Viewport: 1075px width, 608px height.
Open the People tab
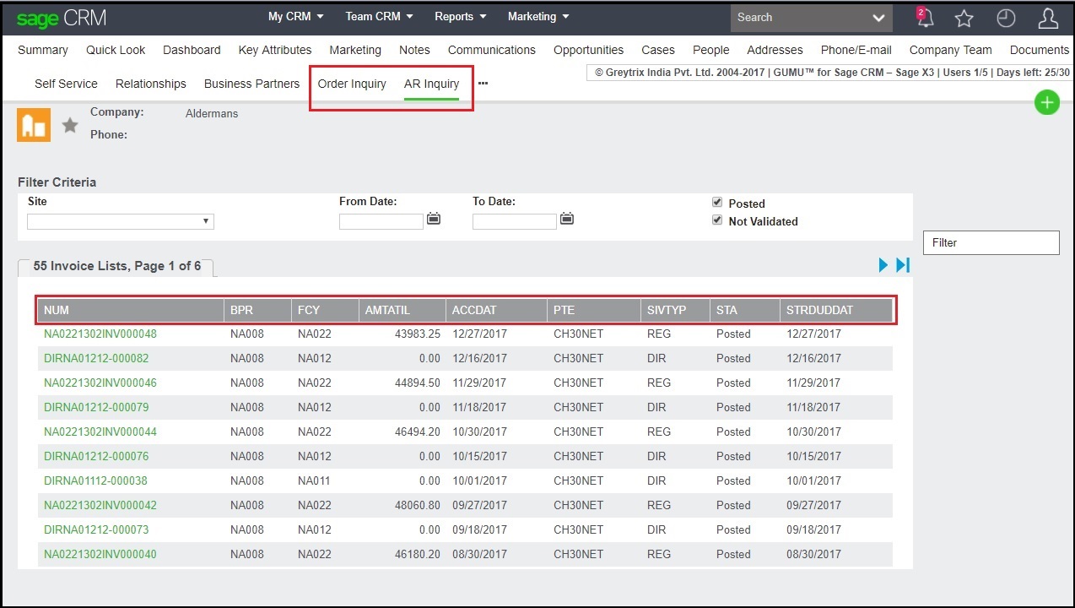click(x=711, y=50)
